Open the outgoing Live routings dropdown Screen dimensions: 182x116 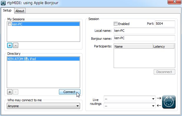[x=130, y=99]
